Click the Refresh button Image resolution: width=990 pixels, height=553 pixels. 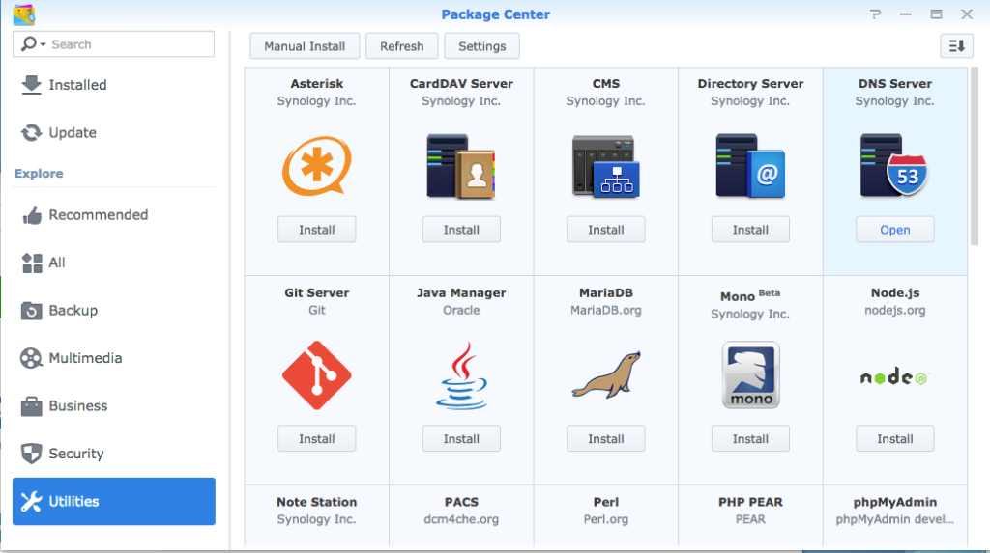[x=401, y=46]
